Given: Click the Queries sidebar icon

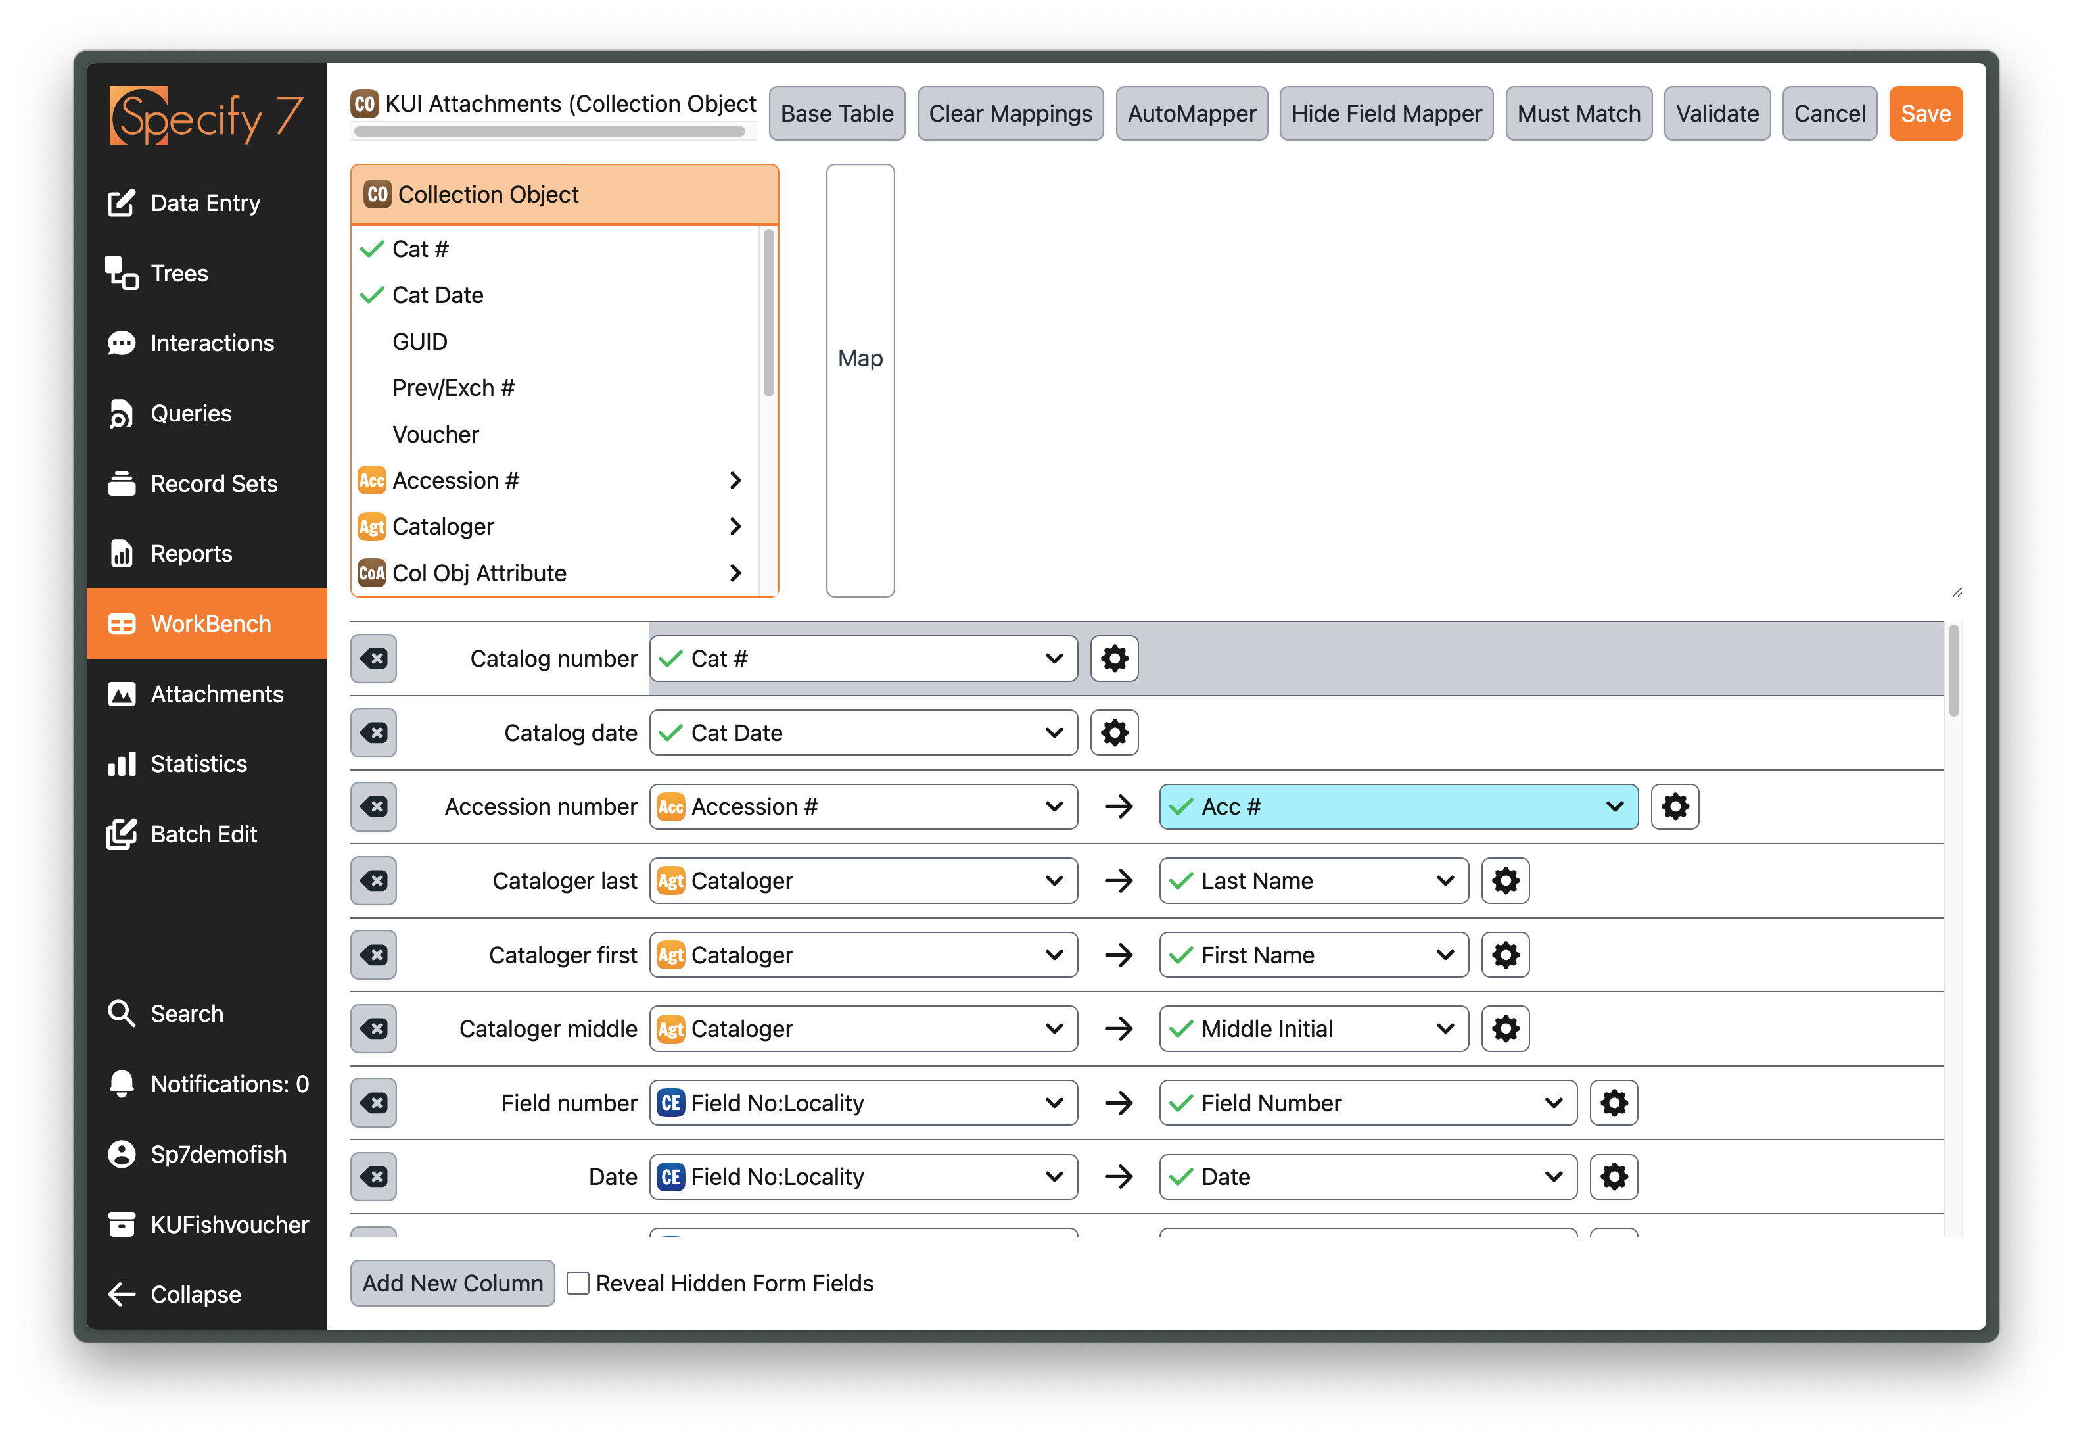Looking at the screenshot, I should click(121, 414).
